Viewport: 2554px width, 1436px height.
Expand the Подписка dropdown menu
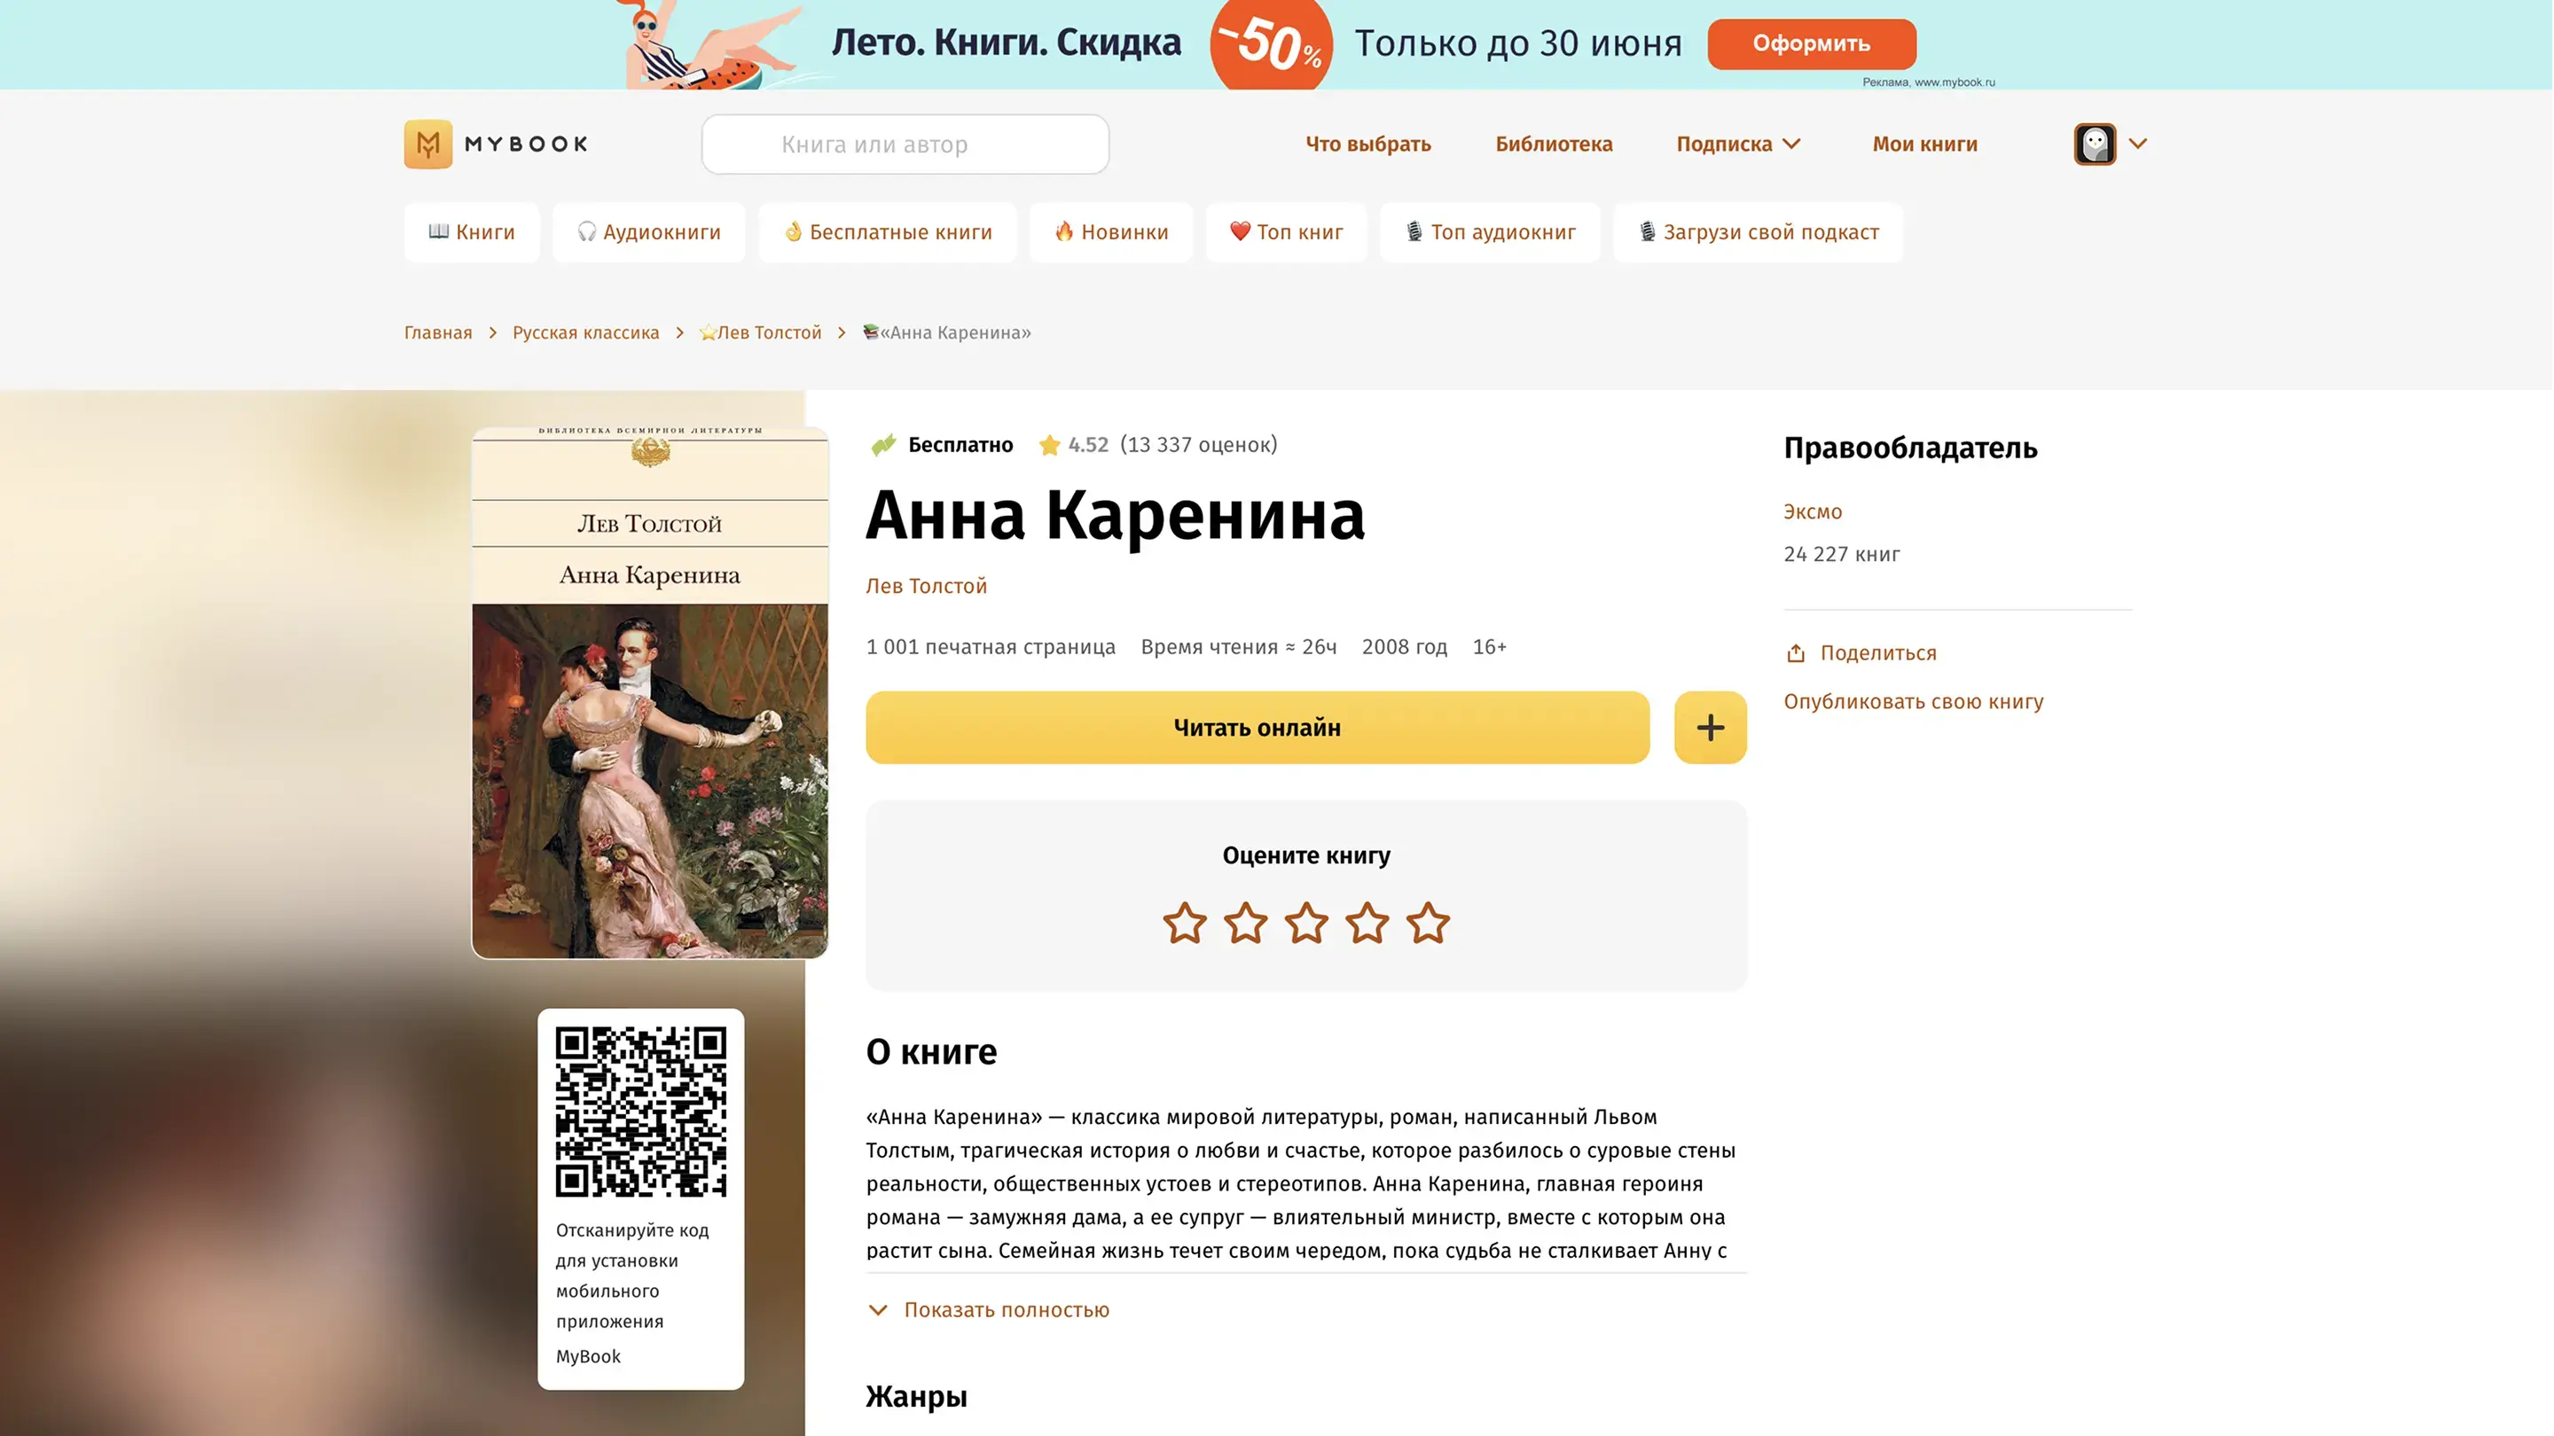click(x=1738, y=144)
